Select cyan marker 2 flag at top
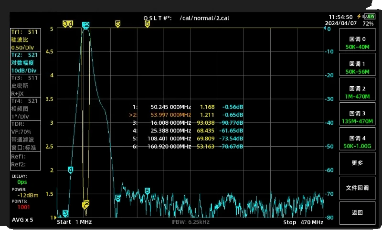Viewport: 382px width, 230px height. point(86,25)
